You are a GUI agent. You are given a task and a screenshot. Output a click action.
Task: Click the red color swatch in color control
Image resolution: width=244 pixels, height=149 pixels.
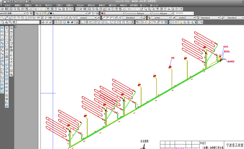point(102,13)
